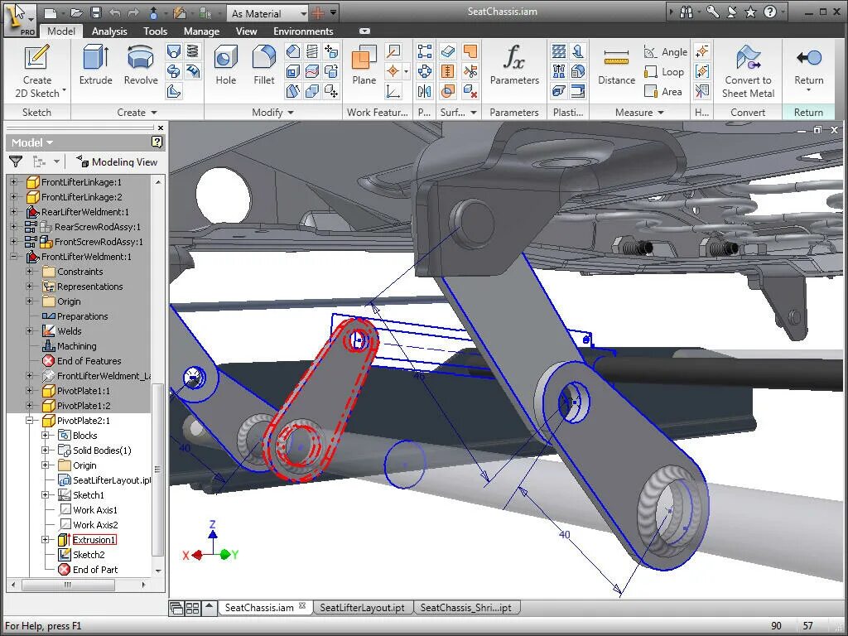The height and width of the screenshot is (636, 848).
Task: Click the browser vertical scrollbar thumb
Action: point(157,470)
